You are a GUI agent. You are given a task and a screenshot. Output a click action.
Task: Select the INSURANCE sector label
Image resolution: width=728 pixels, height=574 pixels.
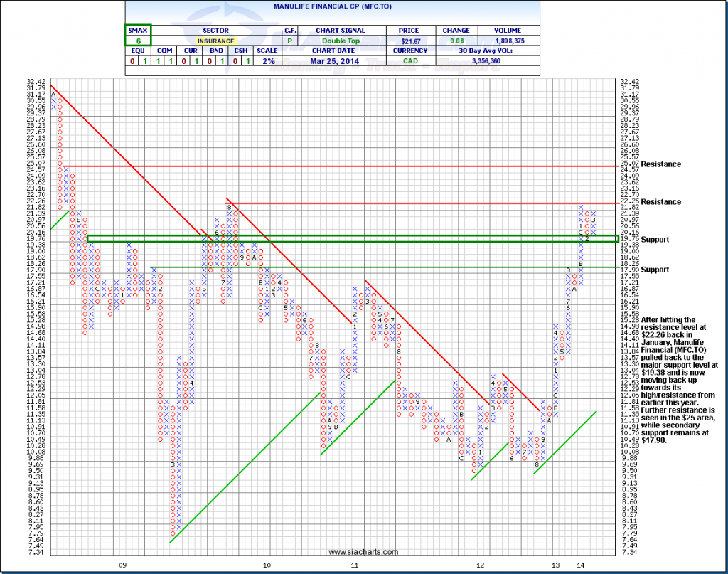pyautogui.click(x=216, y=41)
